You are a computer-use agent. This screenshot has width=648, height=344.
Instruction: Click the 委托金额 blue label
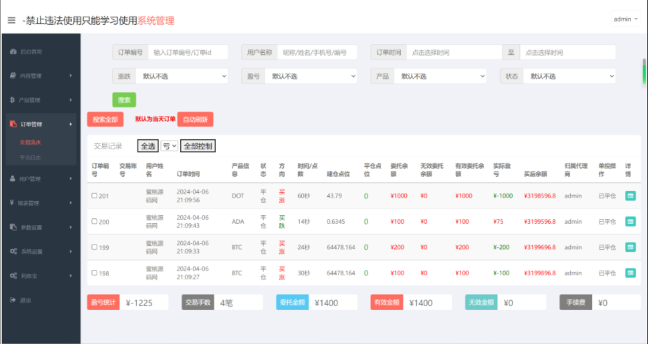pyautogui.click(x=292, y=302)
